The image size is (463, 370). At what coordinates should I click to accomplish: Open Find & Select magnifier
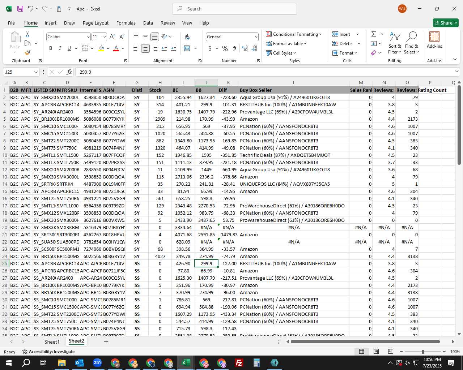[412, 43]
